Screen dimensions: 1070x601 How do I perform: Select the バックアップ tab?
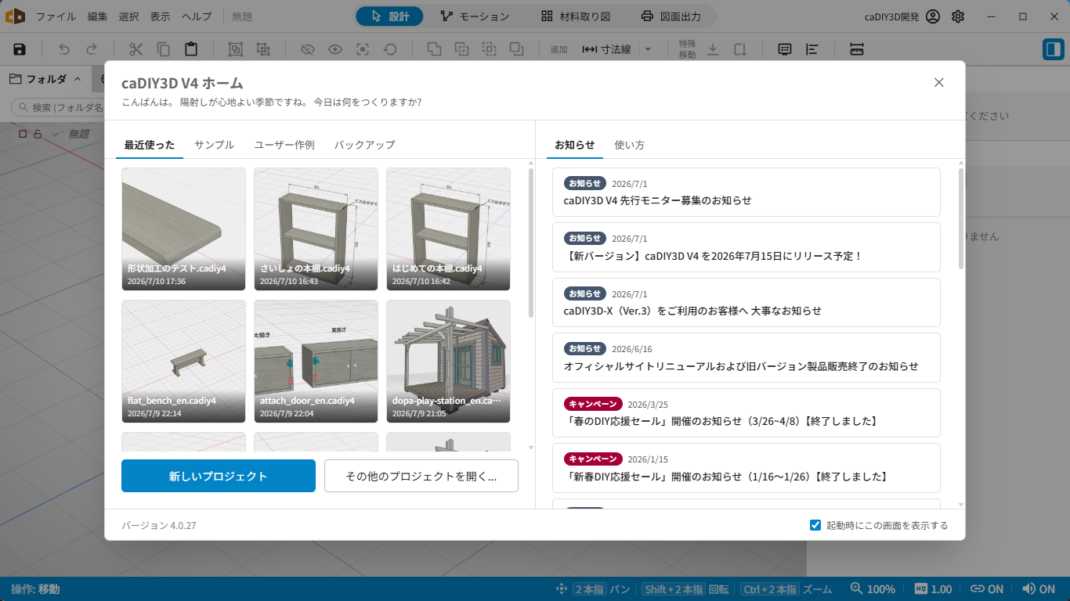(364, 145)
